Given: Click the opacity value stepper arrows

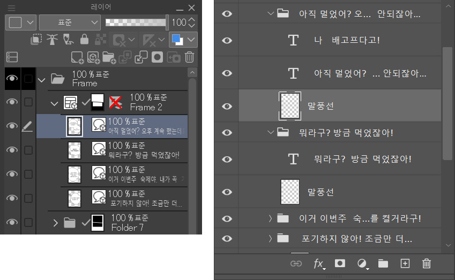Looking at the screenshot, I should pos(191,22).
